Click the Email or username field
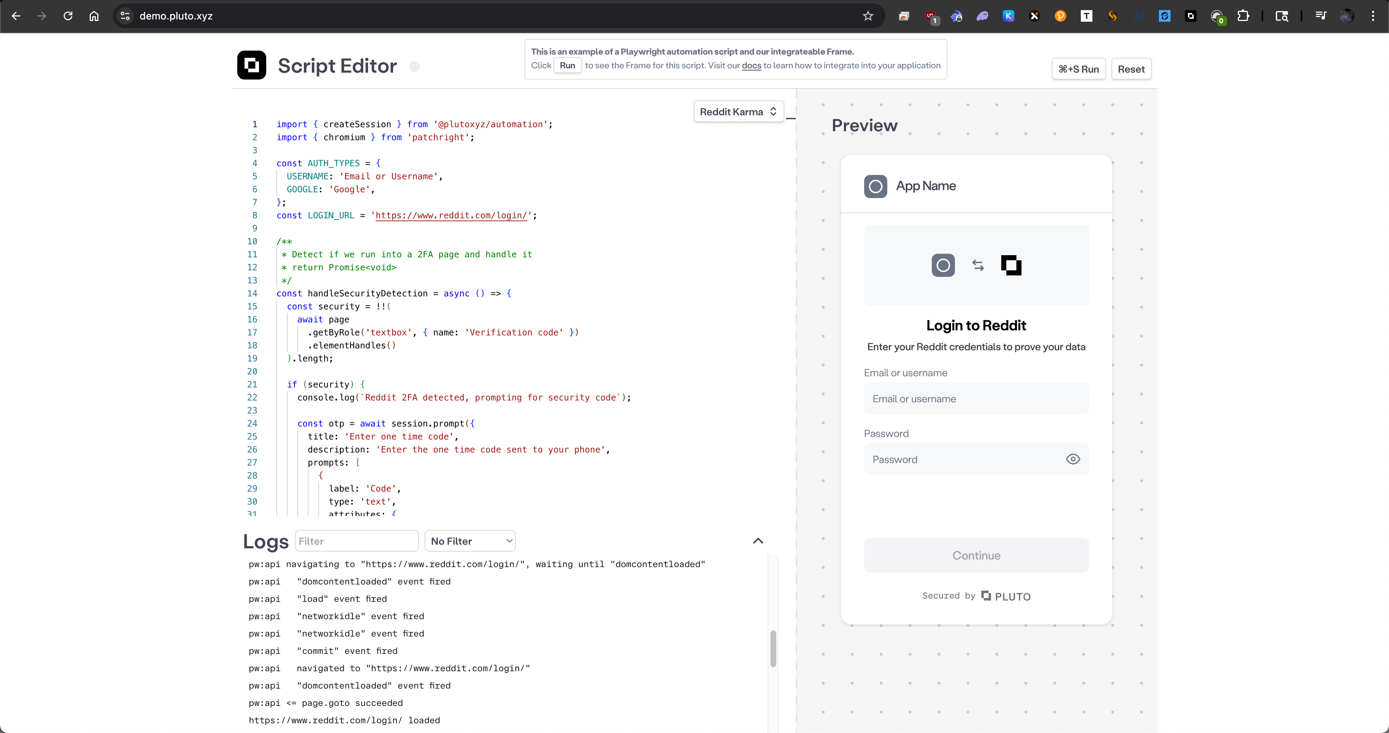 [976, 399]
